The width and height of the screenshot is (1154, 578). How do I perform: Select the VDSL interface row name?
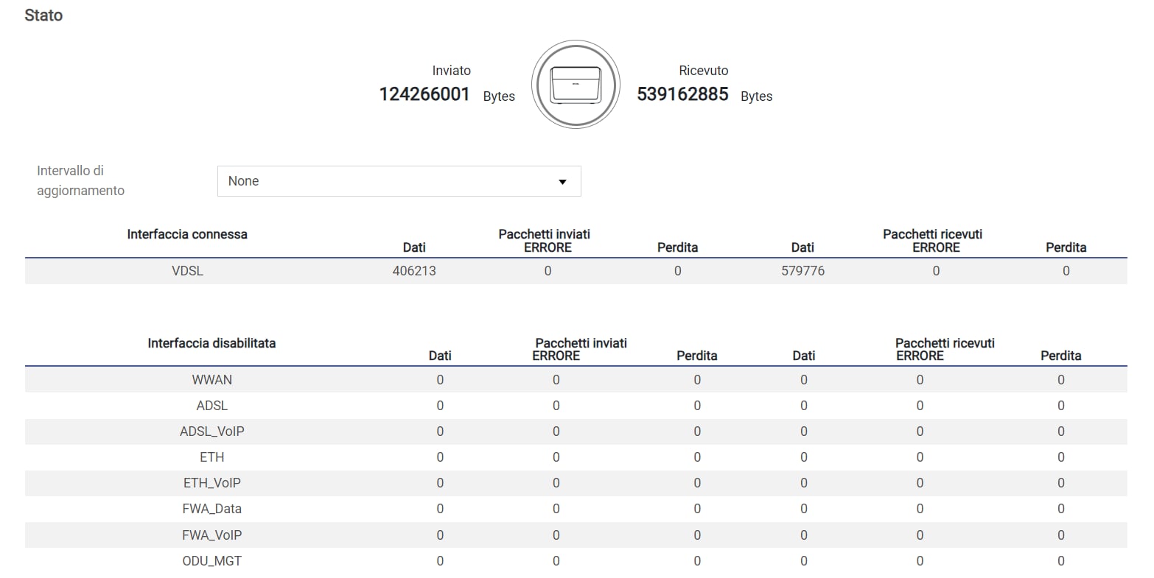tap(187, 271)
